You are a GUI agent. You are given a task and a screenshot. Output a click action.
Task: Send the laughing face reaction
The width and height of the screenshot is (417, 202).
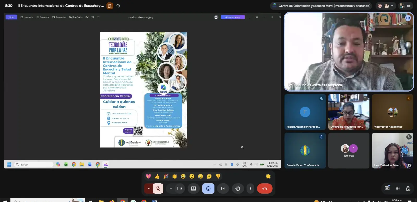pos(183,176)
